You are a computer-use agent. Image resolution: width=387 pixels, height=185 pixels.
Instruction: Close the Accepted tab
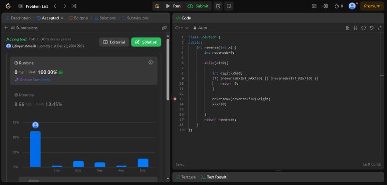[x=62, y=18]
